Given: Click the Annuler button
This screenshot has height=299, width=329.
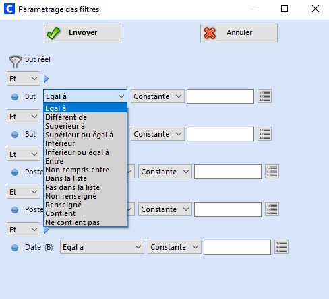Looking at the screenshot, I should pyautogui.click(x=239, y=33).
